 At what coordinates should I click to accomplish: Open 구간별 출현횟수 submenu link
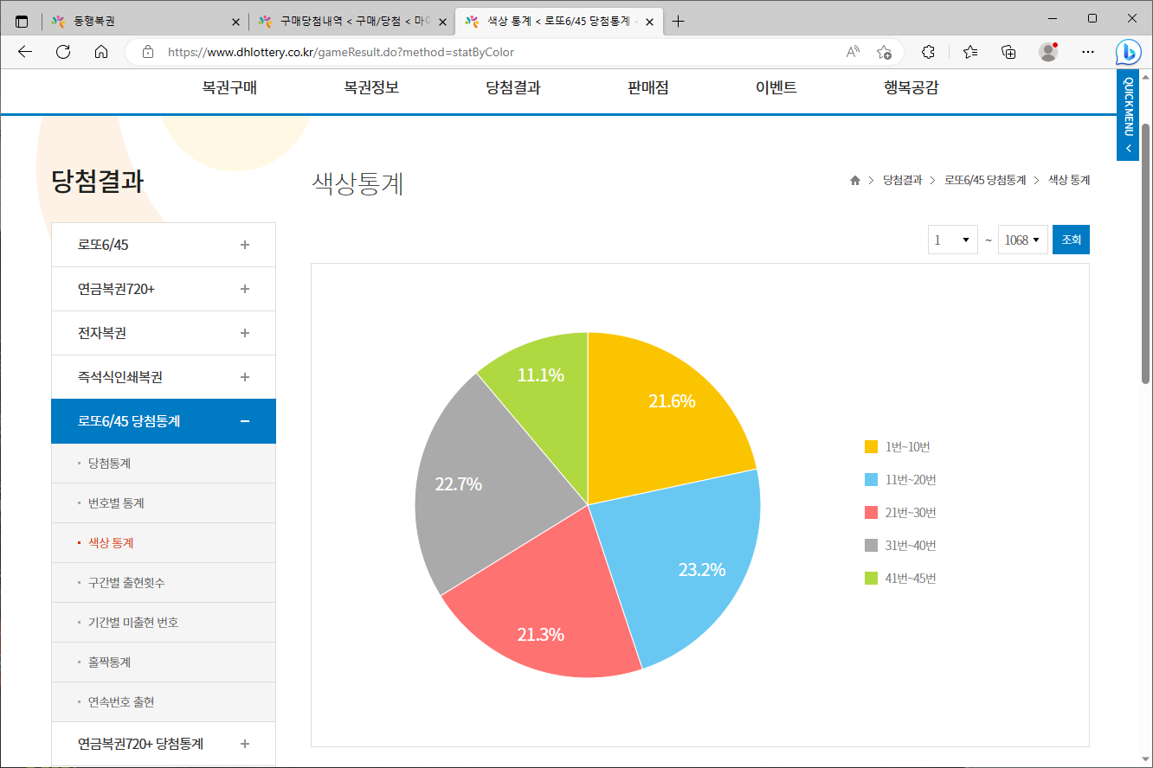[126, 583]
